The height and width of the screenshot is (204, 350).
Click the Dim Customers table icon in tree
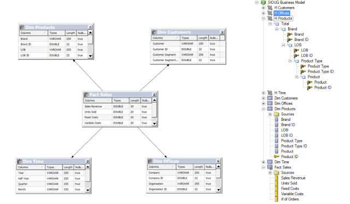pos(270,98)
